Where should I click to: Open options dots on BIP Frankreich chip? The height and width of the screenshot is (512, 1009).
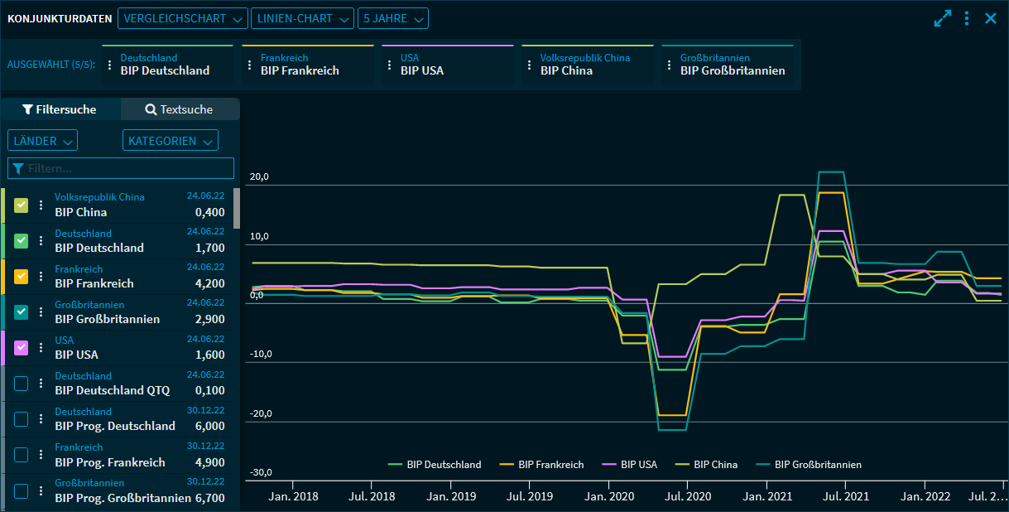[x=250, y=65]
